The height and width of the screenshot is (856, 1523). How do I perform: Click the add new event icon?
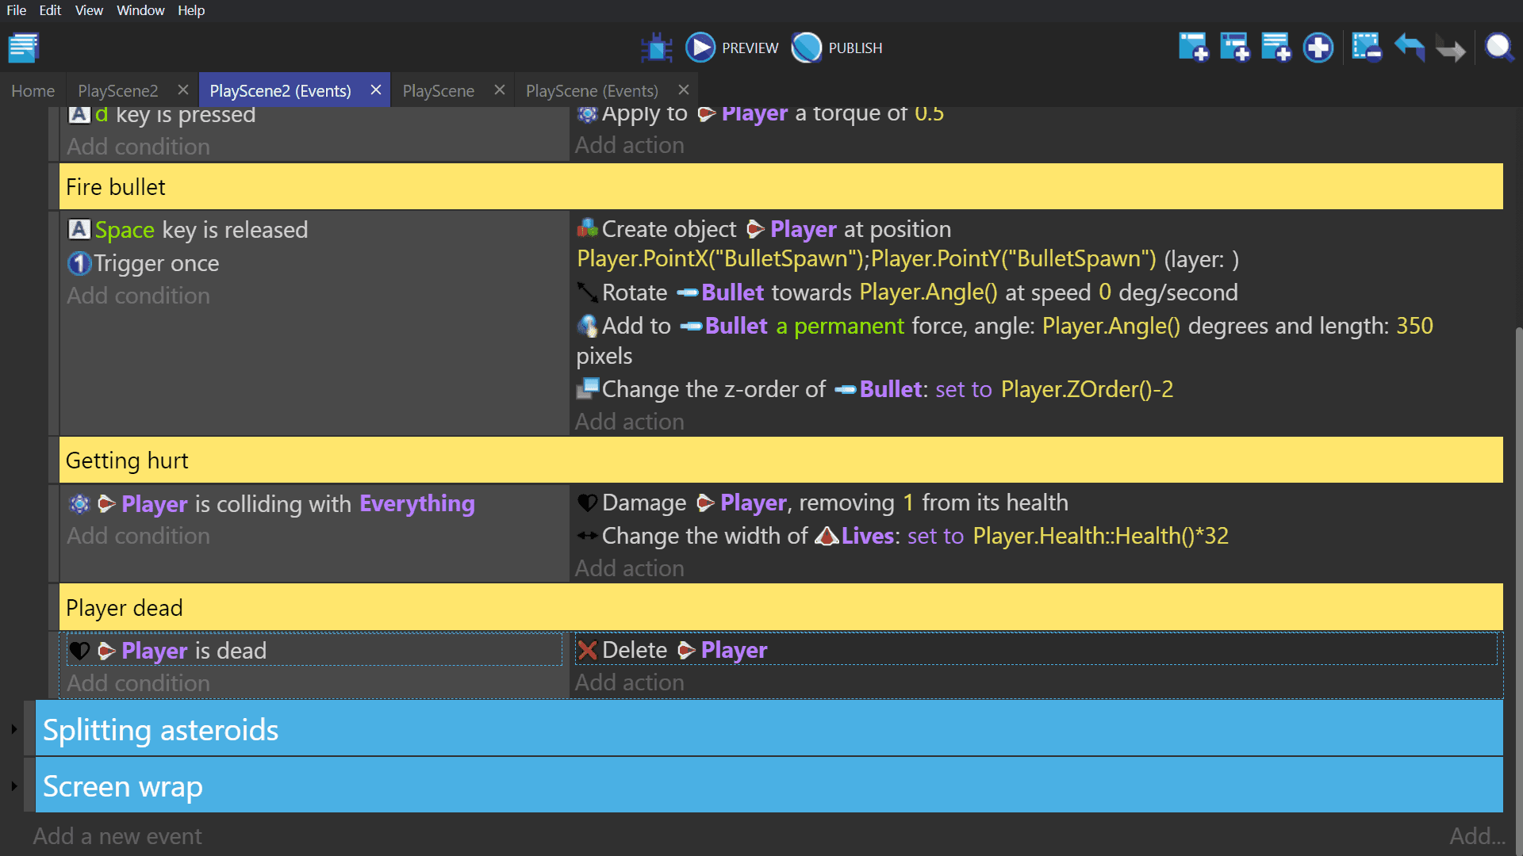pos(1193,48)
